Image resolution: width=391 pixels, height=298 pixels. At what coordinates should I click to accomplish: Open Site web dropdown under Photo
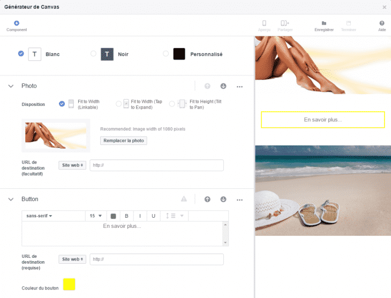[x=72, y=165]
